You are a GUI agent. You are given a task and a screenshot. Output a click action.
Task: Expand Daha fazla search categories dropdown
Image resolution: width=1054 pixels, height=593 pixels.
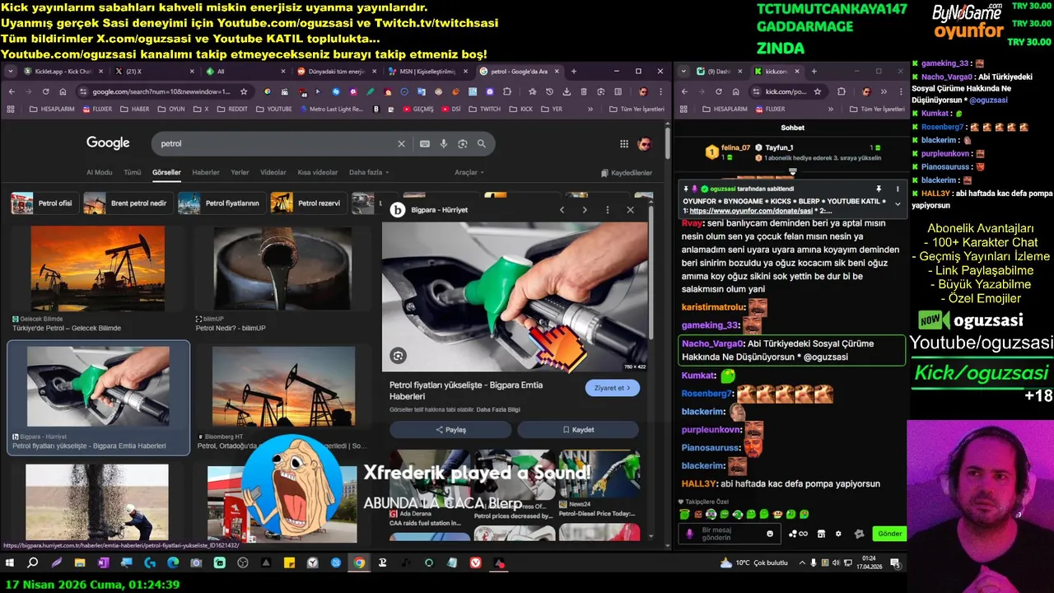369,172
